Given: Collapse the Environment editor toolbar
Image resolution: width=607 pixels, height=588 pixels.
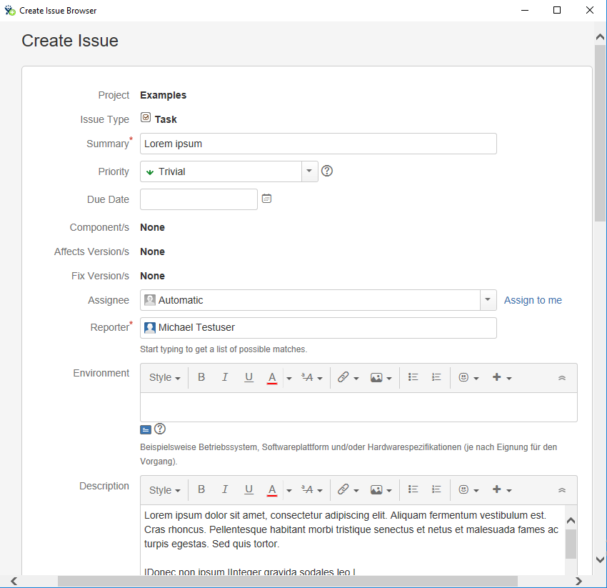Looking at the screenshot, I should coord(562,377).
